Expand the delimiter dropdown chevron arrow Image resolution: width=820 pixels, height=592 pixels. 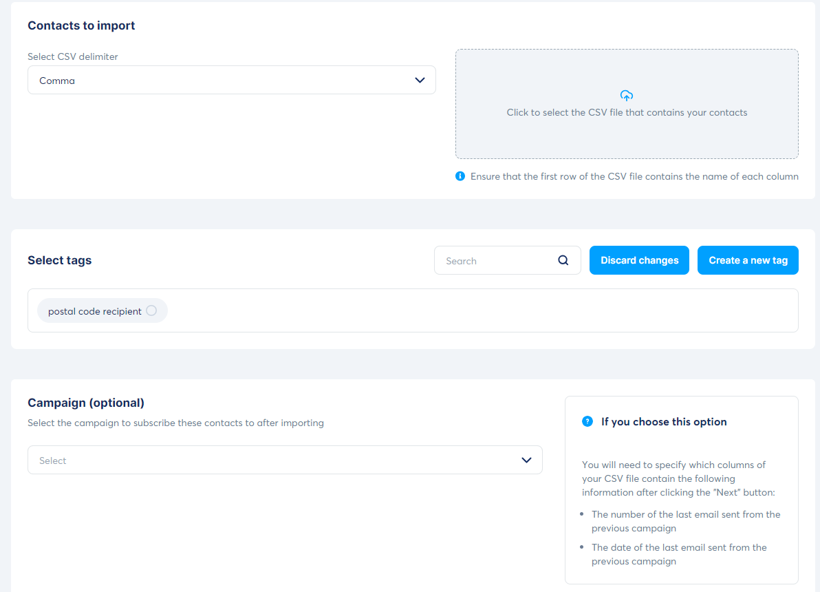tap(420, 80)
